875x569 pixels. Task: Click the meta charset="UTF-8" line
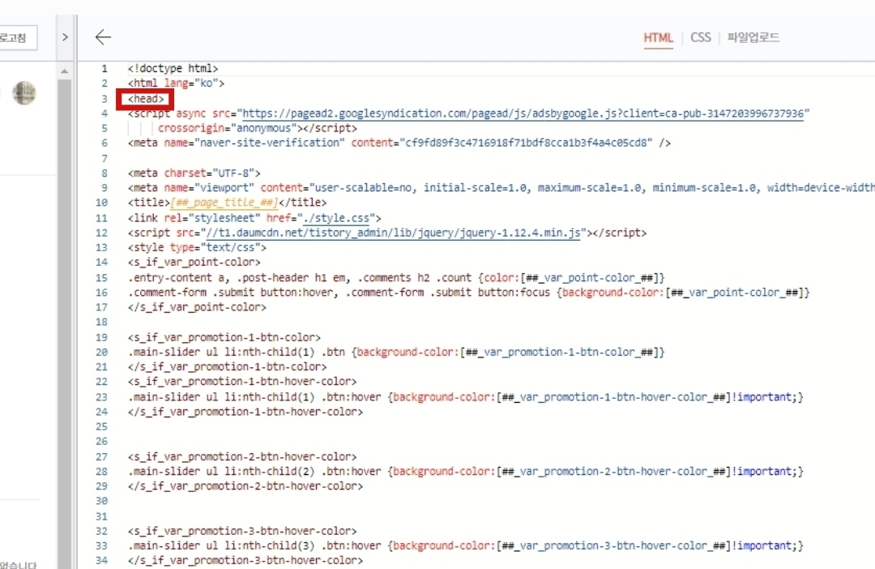194,173
